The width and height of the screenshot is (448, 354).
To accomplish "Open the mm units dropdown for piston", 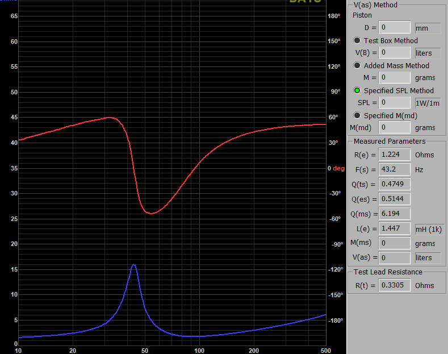I will pos(428,28).
